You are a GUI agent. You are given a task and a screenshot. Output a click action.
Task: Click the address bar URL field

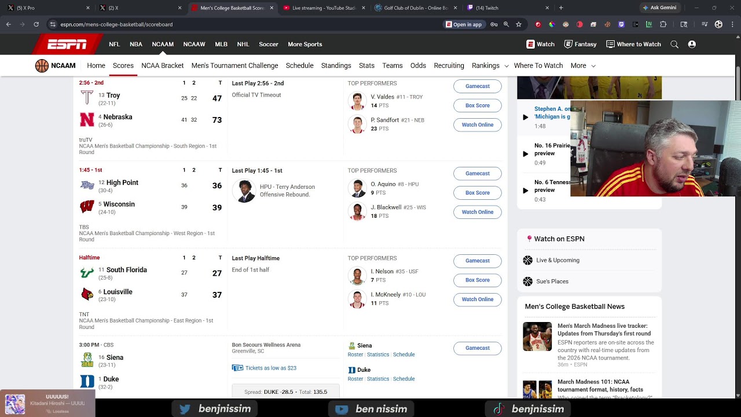click(x=243, y=24)
